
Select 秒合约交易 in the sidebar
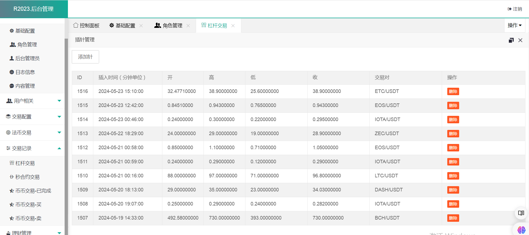(x=27, y=177)
